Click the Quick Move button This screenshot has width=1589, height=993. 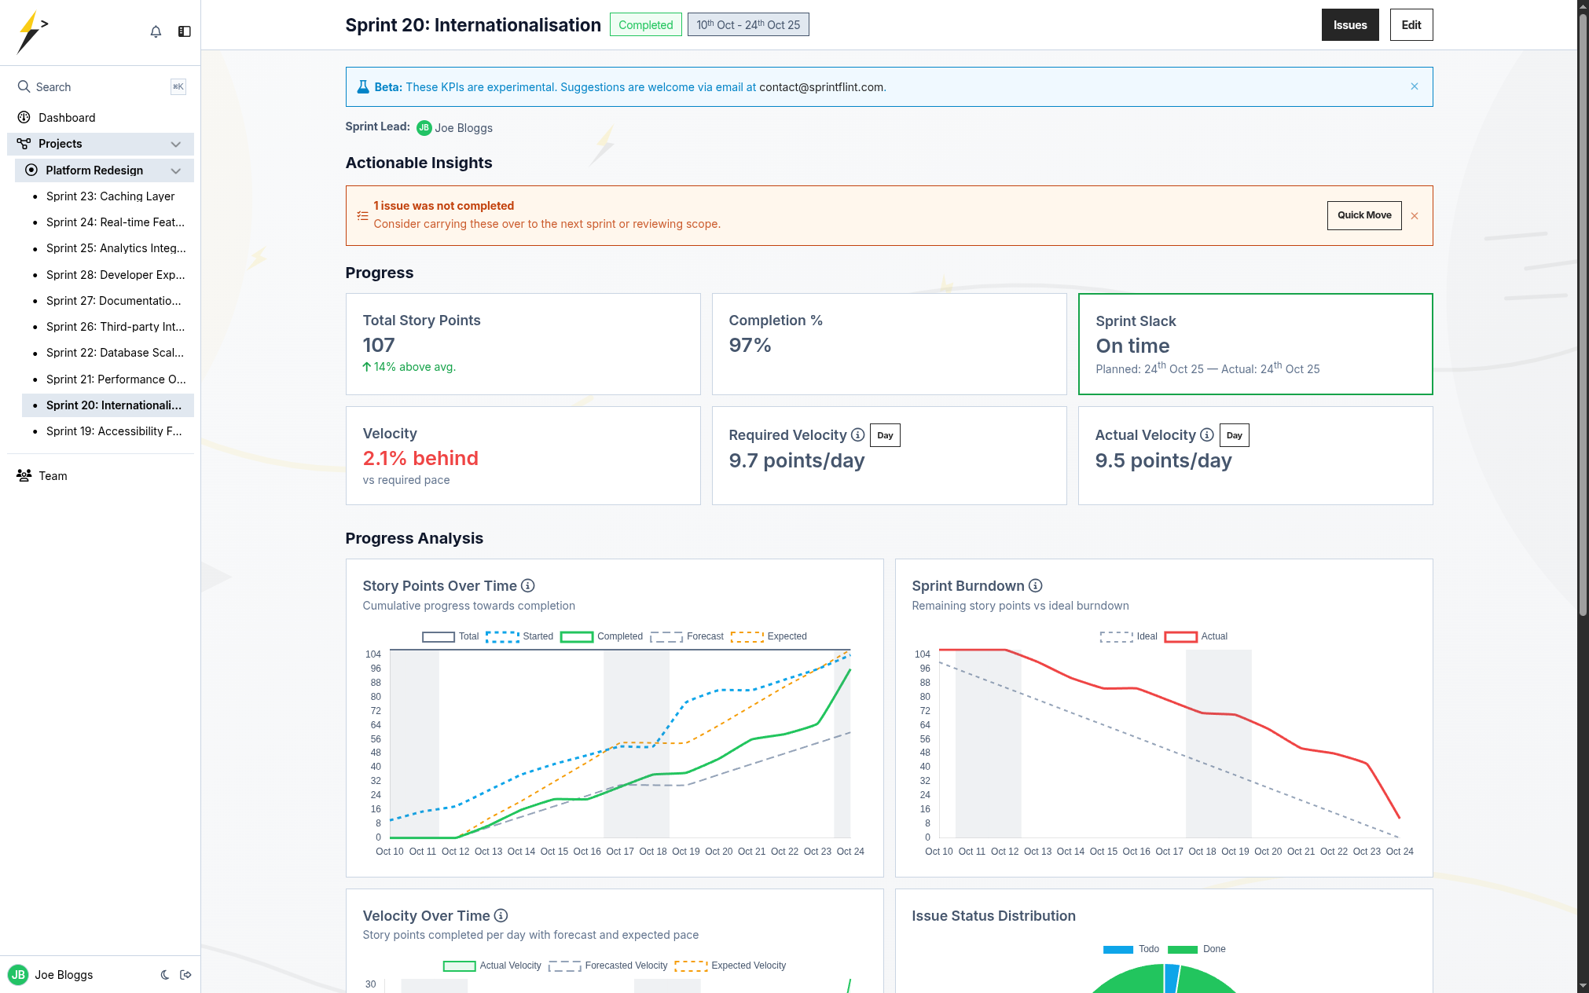click(1363, 214)
